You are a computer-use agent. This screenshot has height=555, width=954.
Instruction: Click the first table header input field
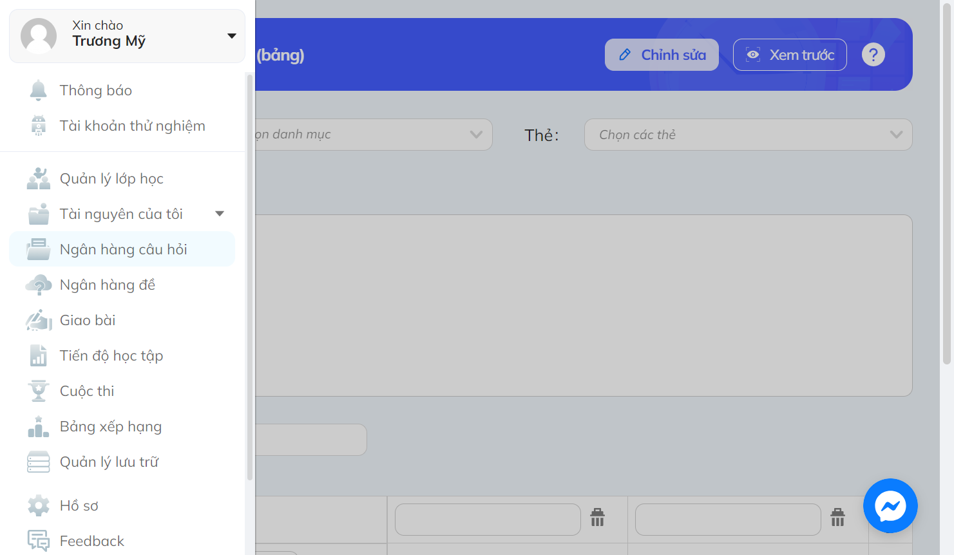click(488, 520)
